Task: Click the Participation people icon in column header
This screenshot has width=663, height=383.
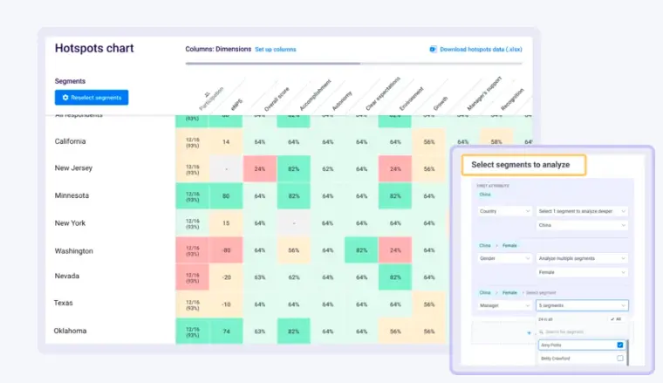Action: (206, 96)
